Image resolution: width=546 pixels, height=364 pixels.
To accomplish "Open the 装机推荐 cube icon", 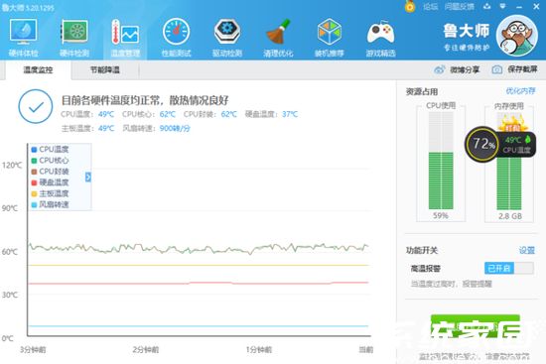I will [329, 38].
